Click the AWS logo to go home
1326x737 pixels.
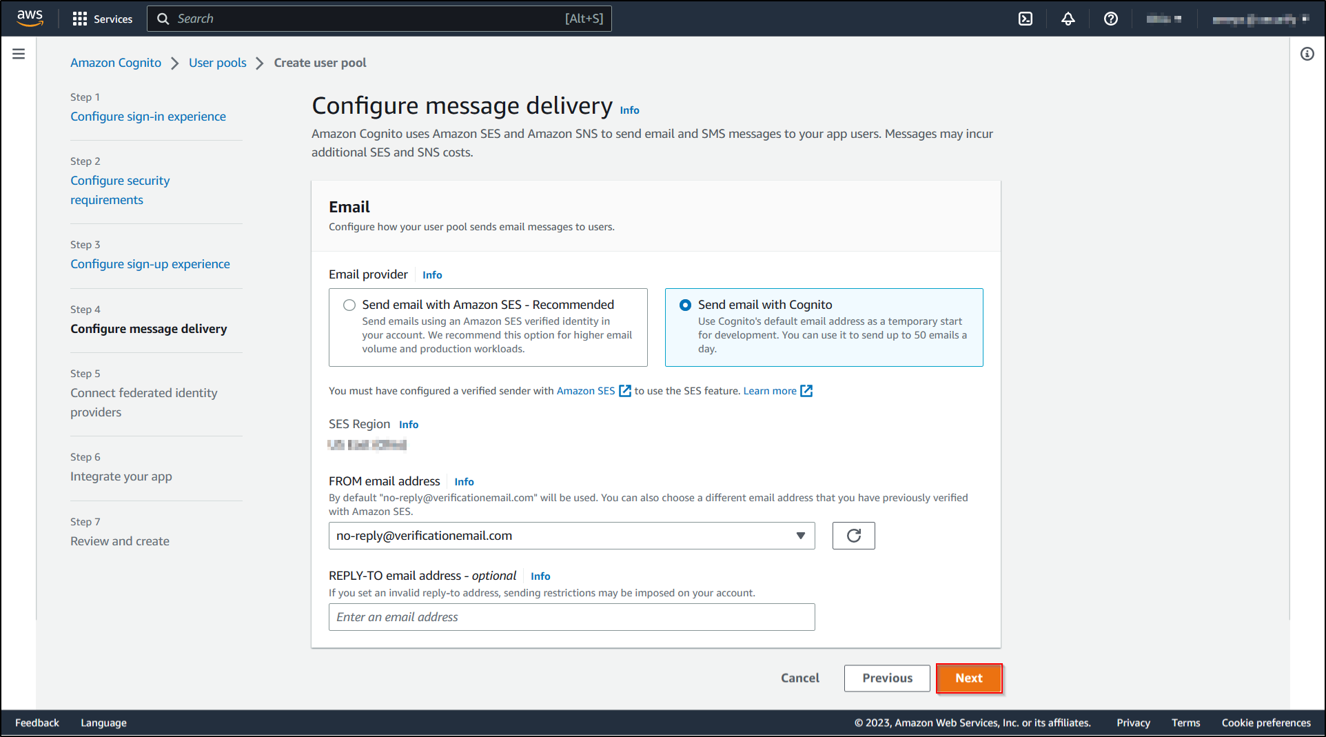28,18
